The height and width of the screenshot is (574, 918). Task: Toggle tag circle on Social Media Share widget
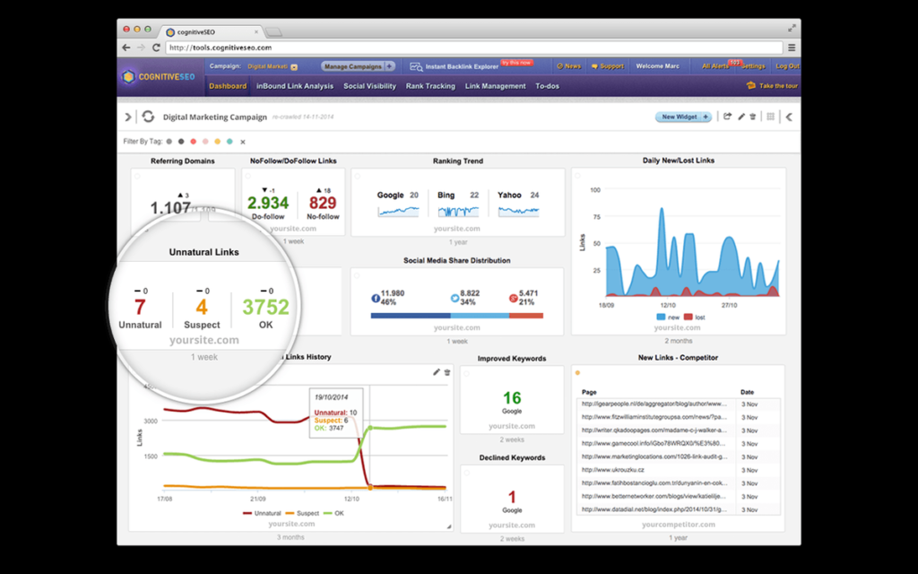point(357,275)
